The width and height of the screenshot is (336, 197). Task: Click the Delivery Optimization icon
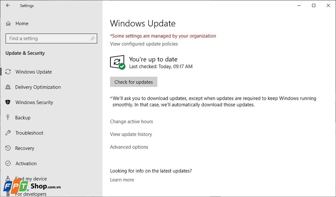point(8,87)
